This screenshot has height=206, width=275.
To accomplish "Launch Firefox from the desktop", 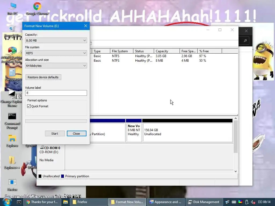I will pos(12,185).
